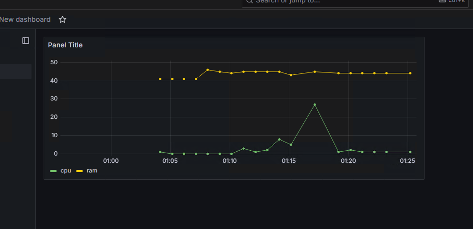Open color picker from yellow ram legend swatch
Viewport: 473px width, 229px height.
[79, 171]
